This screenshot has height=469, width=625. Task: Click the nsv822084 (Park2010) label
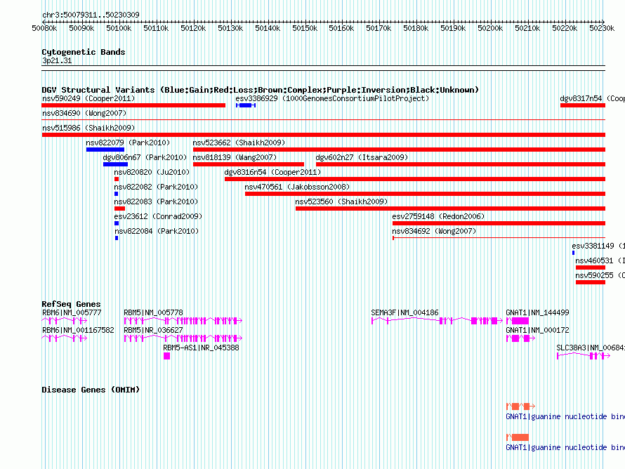coord(156,231)
